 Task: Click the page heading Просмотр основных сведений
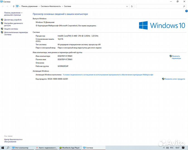60,14
